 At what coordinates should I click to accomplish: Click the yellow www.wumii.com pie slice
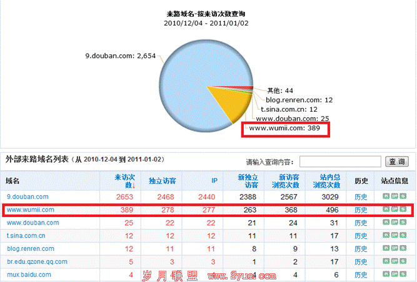coord(233,104)
